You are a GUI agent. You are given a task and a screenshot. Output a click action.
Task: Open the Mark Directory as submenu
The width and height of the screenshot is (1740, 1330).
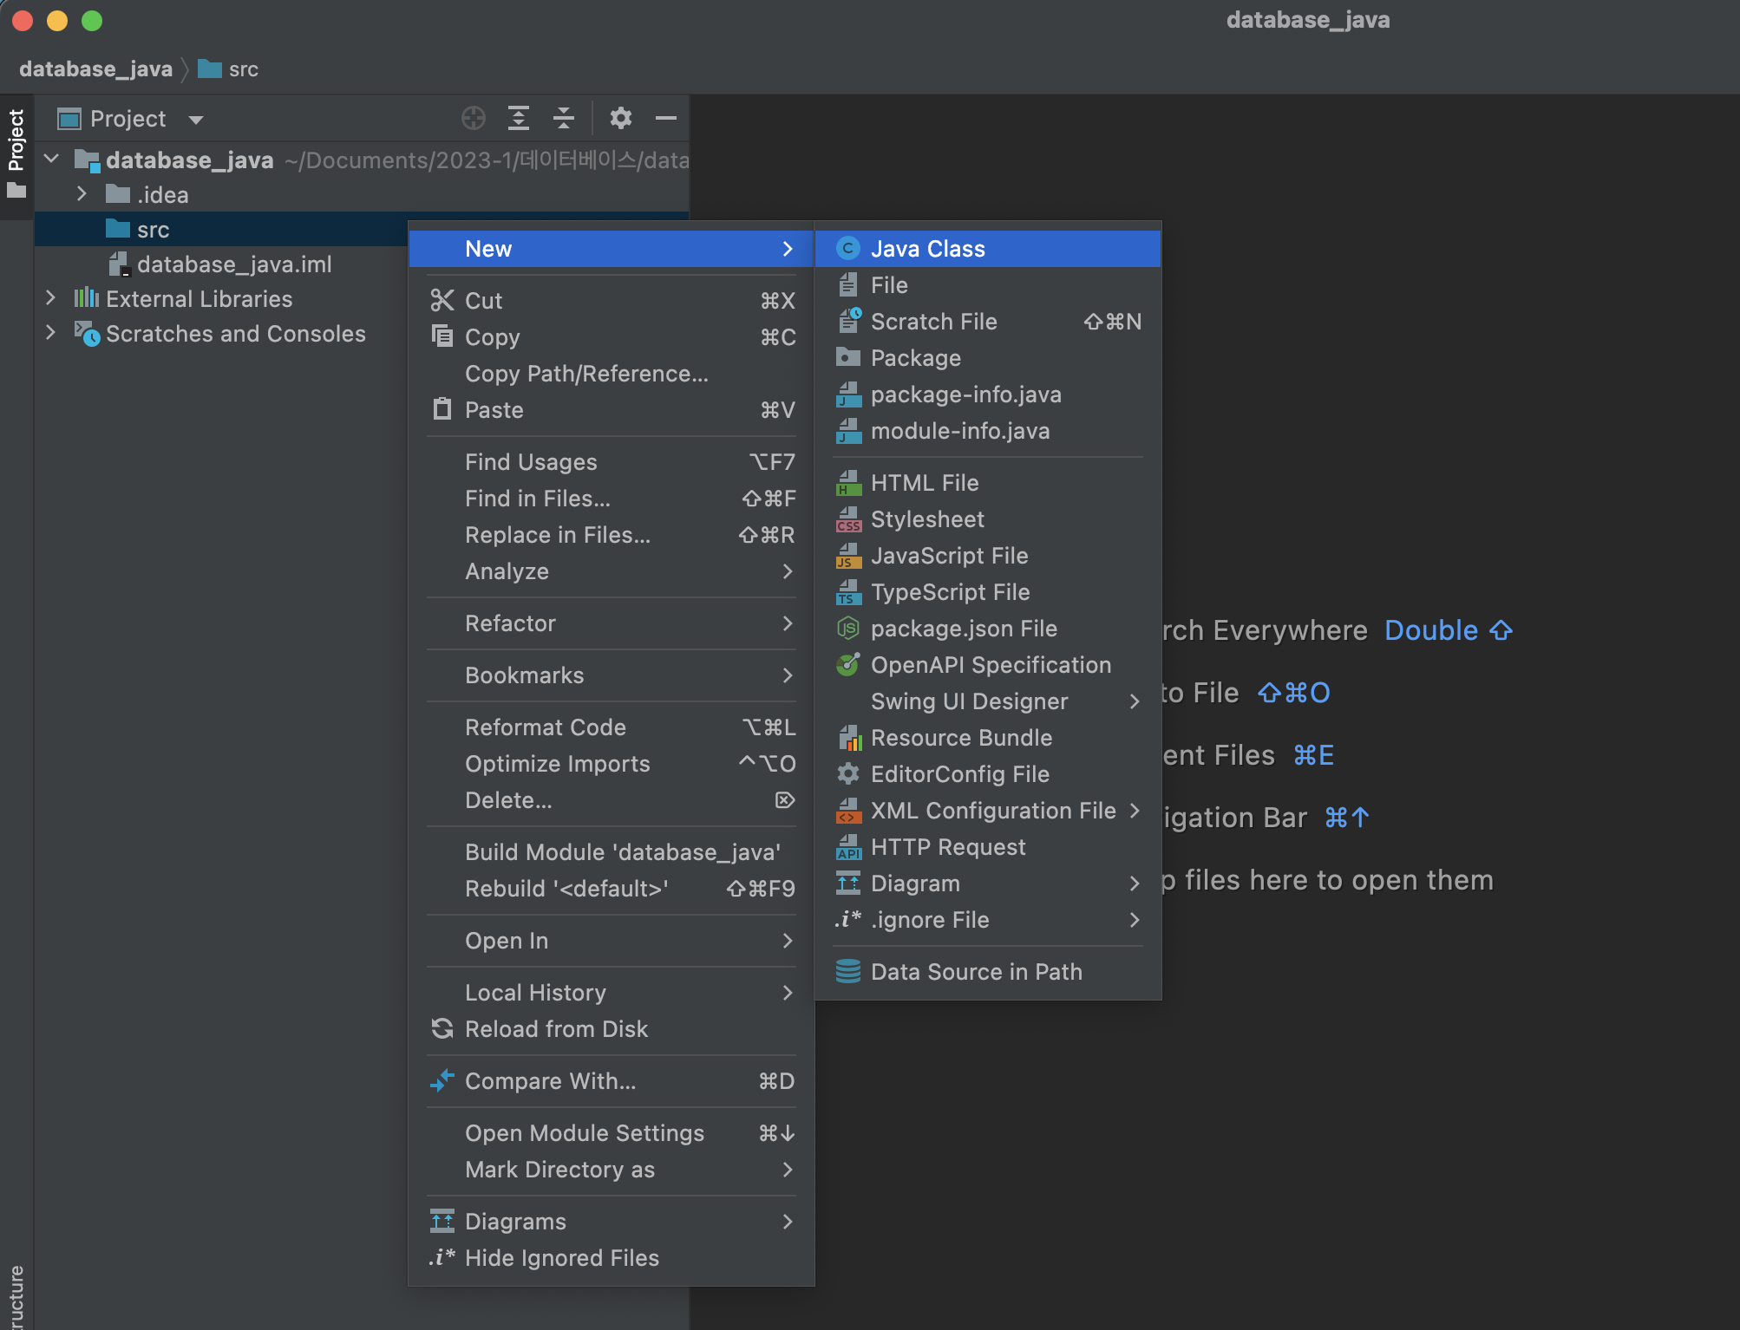[x=559, y=1170]
